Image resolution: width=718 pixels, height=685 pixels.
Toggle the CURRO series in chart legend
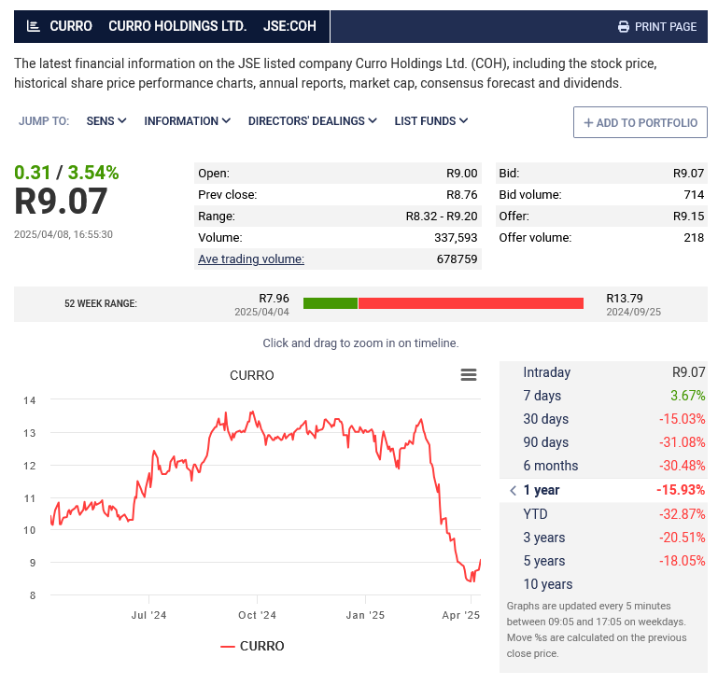pos(252,646)
